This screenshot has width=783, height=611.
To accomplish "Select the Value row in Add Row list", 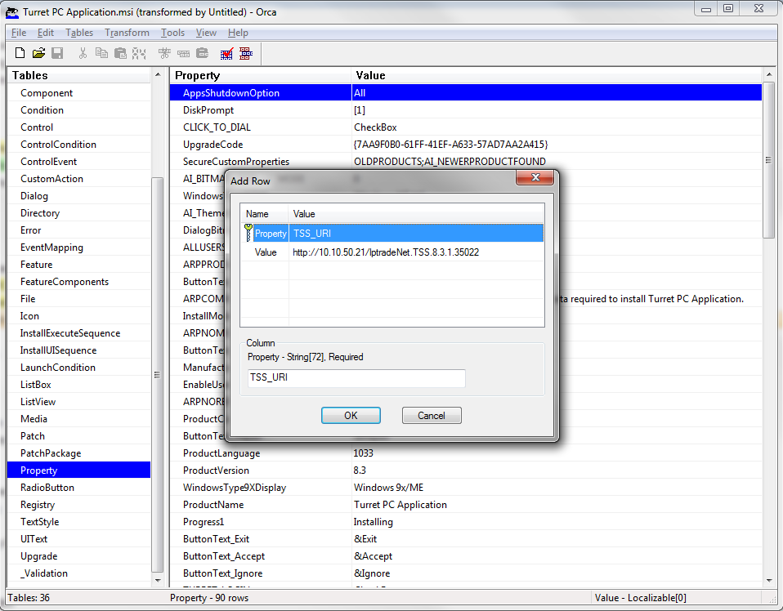I will 392,252.
